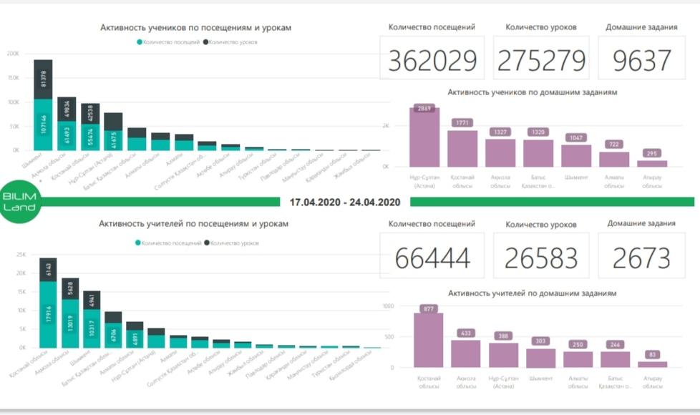
Task: Select the teal teacher bar labeled 17916
Action: (x=48, y=313)
